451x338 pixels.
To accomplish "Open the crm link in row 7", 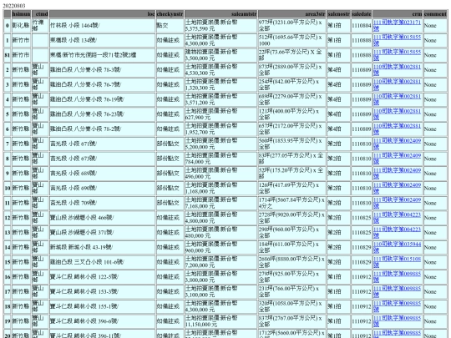I will 397,144.
